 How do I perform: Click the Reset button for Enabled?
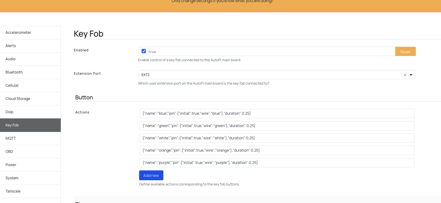coord(405,52)
